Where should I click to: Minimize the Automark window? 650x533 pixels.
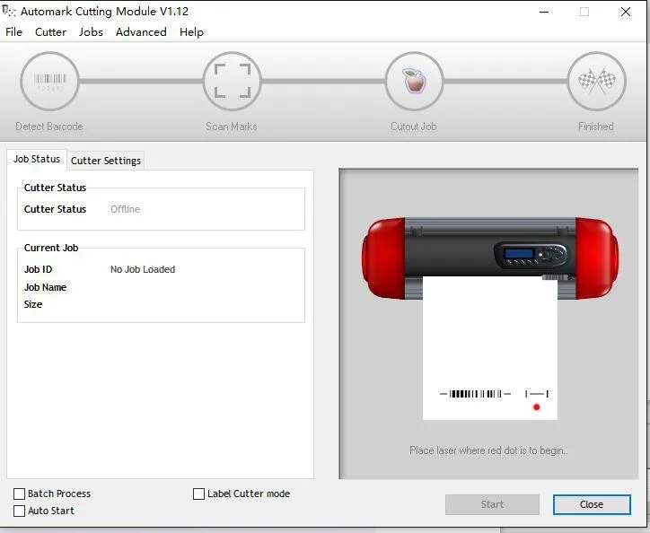coord(544,12)
